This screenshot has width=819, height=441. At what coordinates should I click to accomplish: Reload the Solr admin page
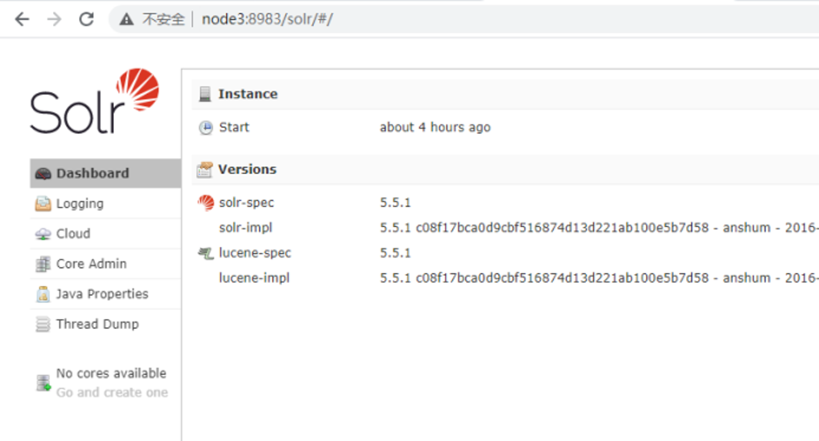(x=86, y=19)
